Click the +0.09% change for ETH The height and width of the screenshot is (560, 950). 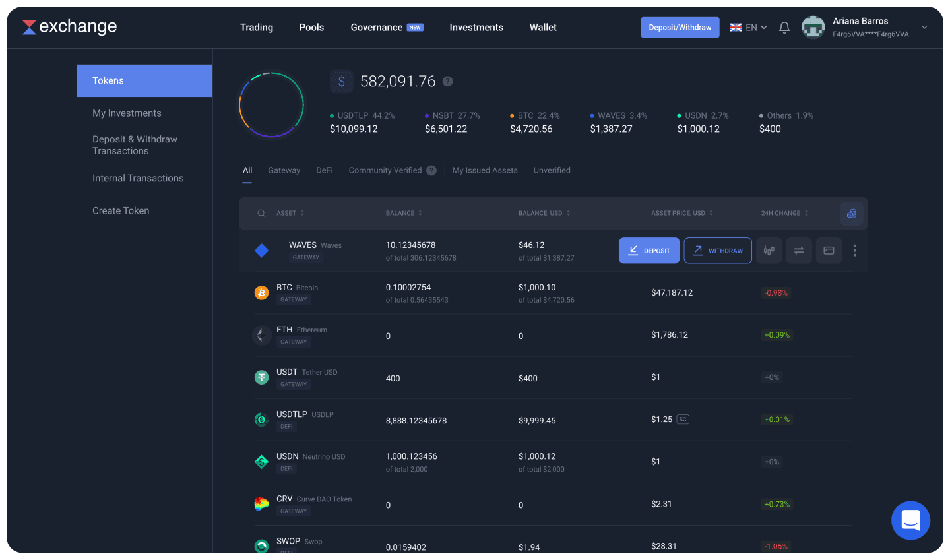click(777, 335)
